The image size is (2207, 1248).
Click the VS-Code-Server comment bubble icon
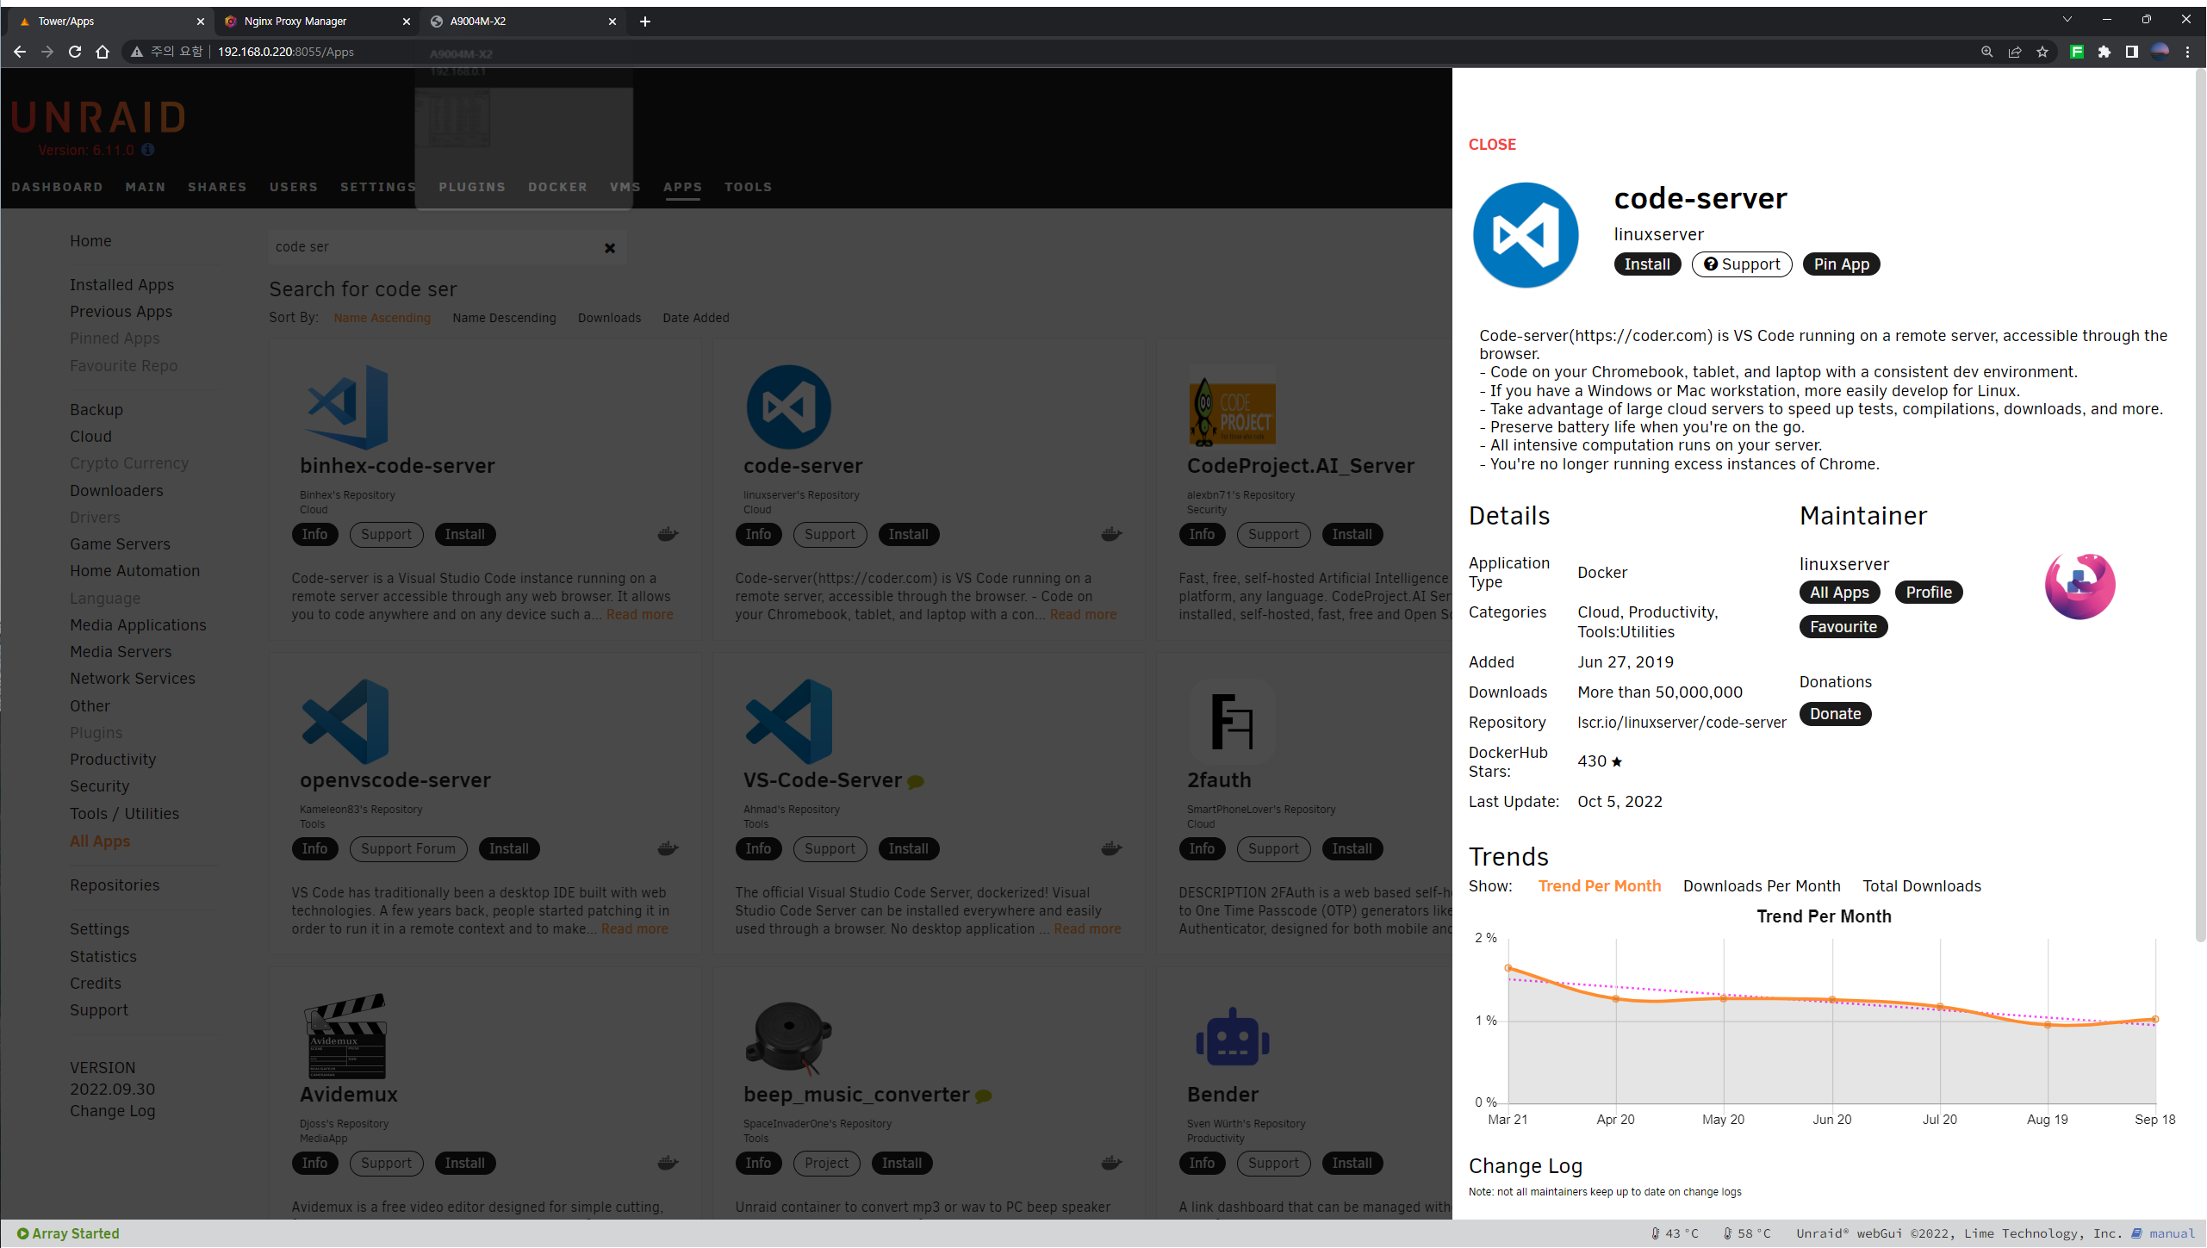pyautogui.click(x=916, y=782)
